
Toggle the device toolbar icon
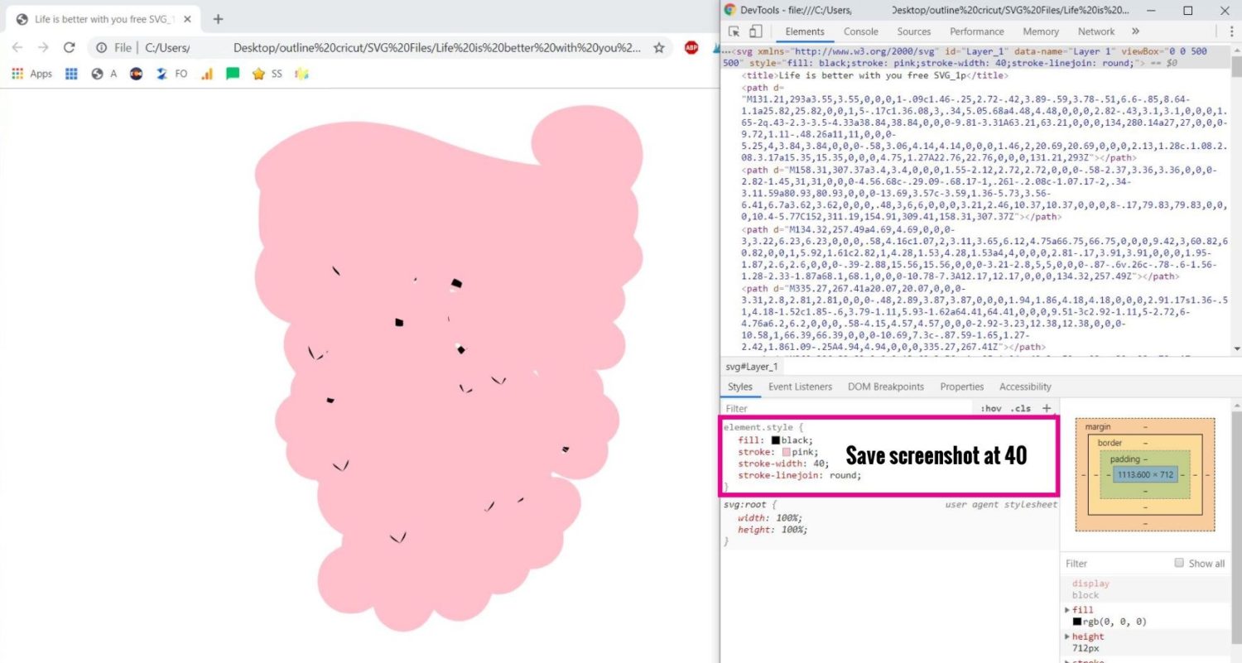755,32
